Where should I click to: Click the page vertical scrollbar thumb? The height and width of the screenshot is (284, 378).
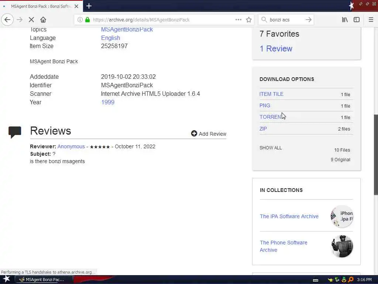click(x=376, y=155)
